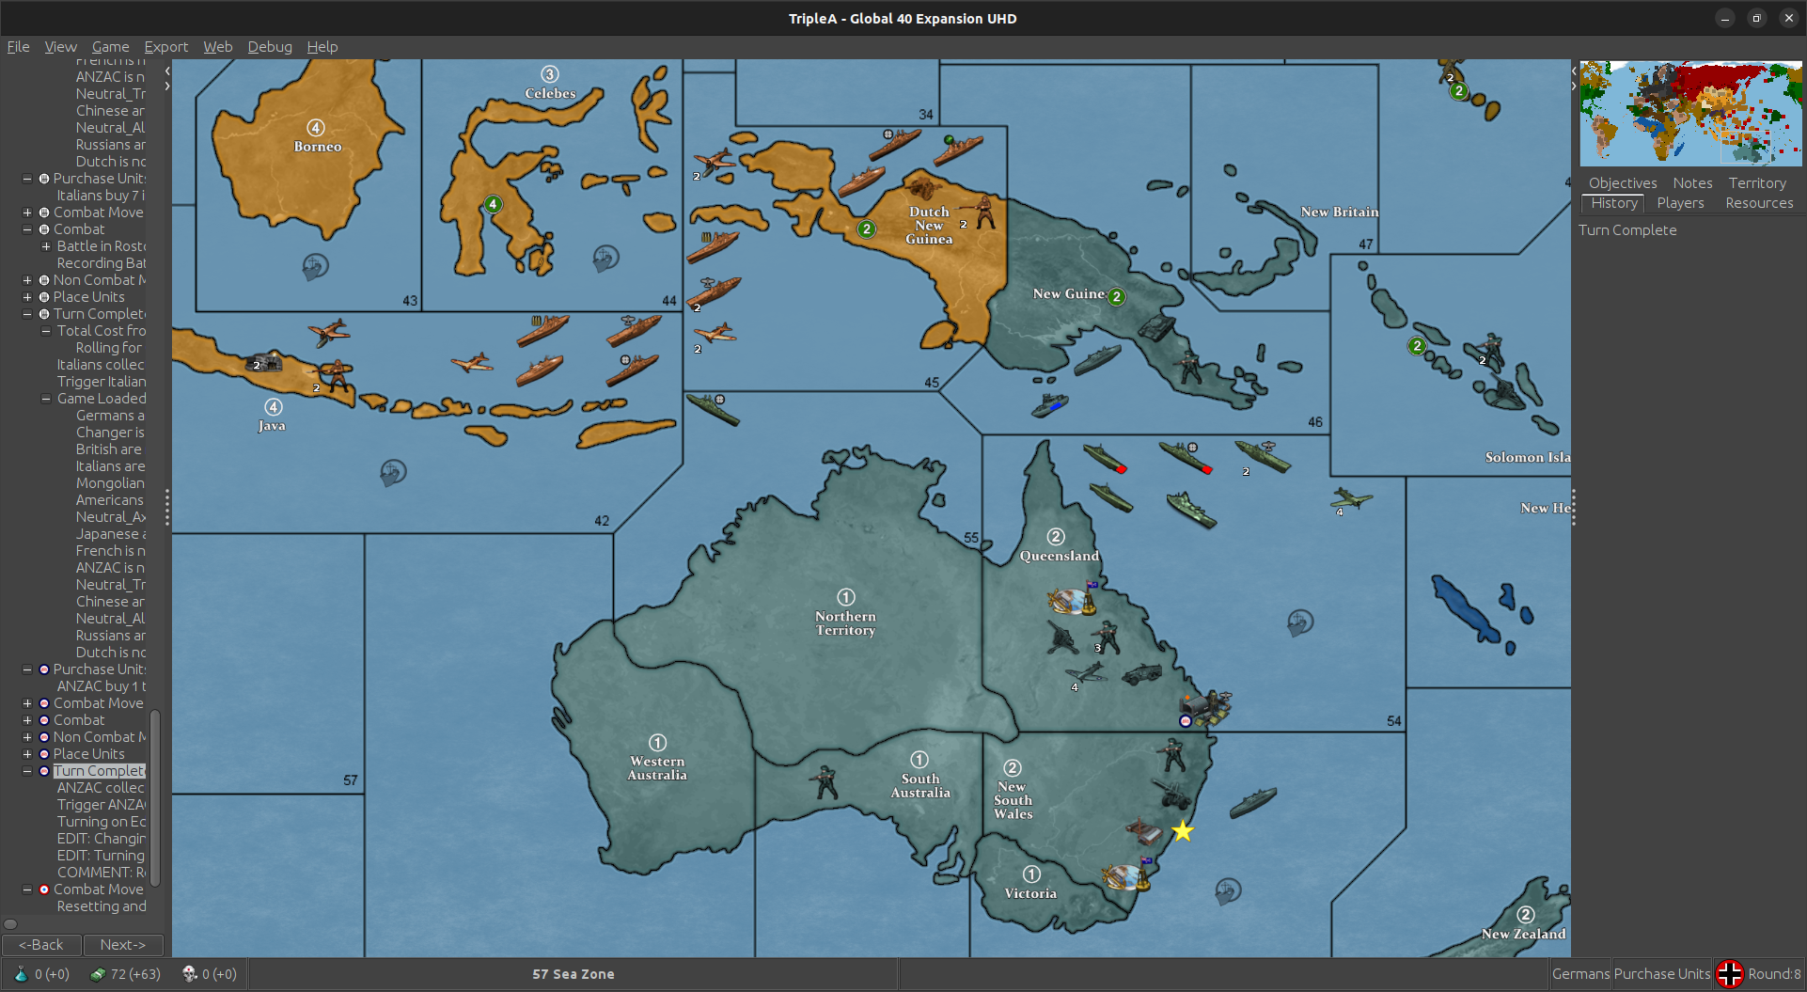Screen dimensions: 1807x992
Task: Select the fighter plane in Queensland
Action: pyautogui.click(x=1085, y=672)
